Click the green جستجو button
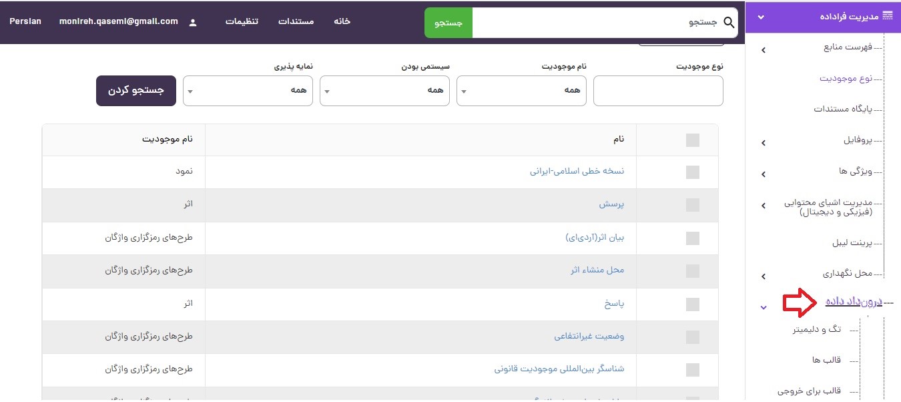This screenshot has height=402, width=901. pos(448,23)
